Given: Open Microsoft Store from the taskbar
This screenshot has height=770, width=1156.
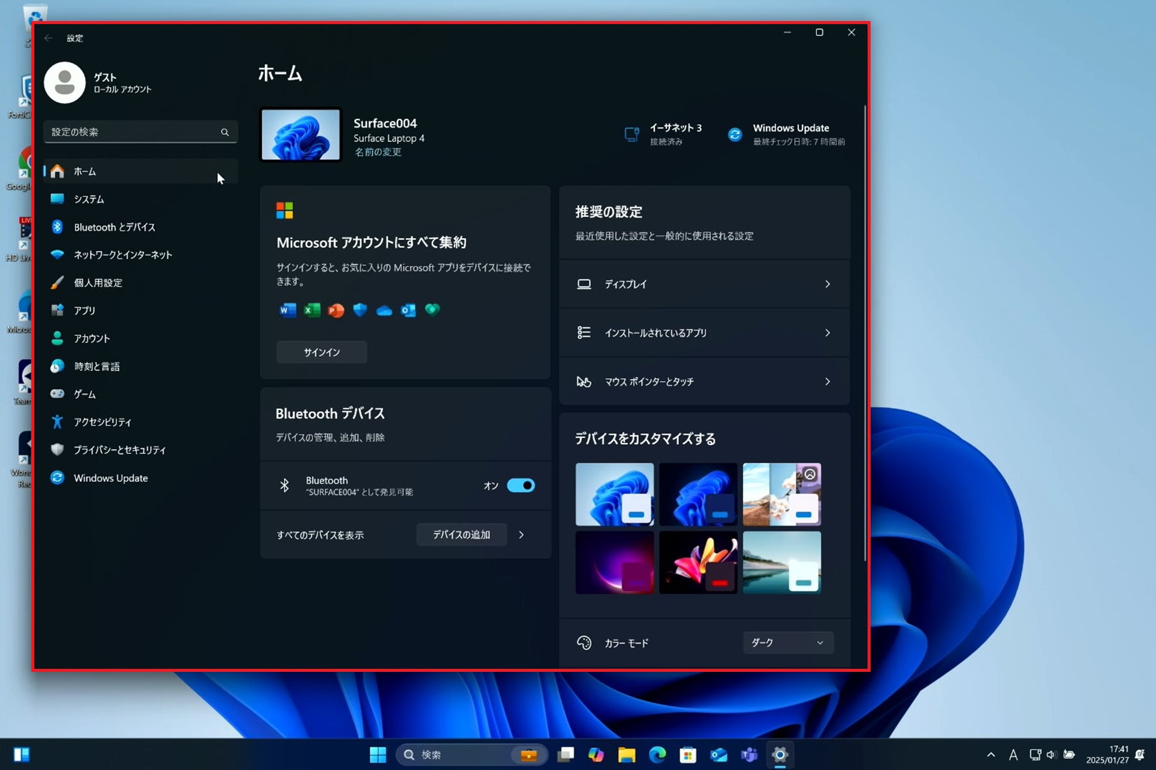Looking at the screenshot, I should [x=688, y=755].
